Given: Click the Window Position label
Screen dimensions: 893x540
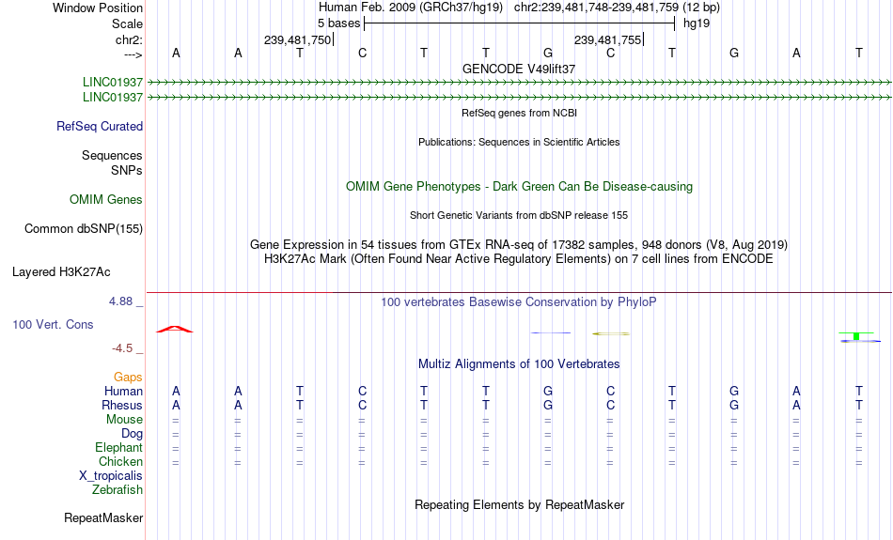Looking at the screenshot, I should point(98,8).
